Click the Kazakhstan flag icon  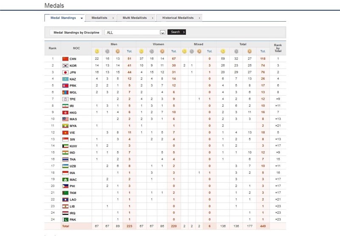(x=65, y=78)
